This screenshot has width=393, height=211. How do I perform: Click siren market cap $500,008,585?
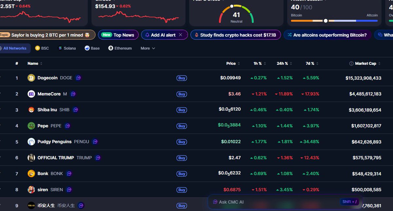[x=366, y=190]
